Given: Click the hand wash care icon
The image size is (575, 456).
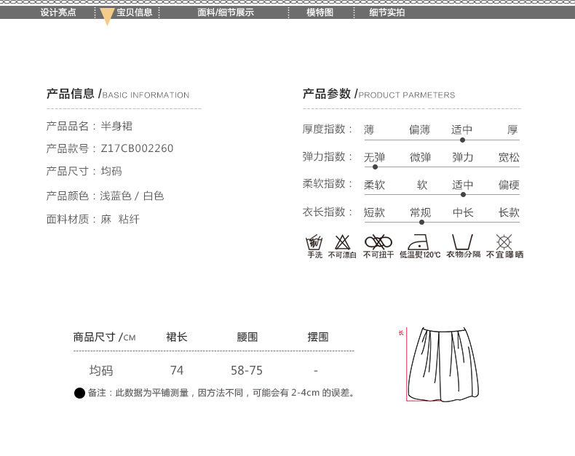Looking at the screenshot, I should click(x=314, y=242).
